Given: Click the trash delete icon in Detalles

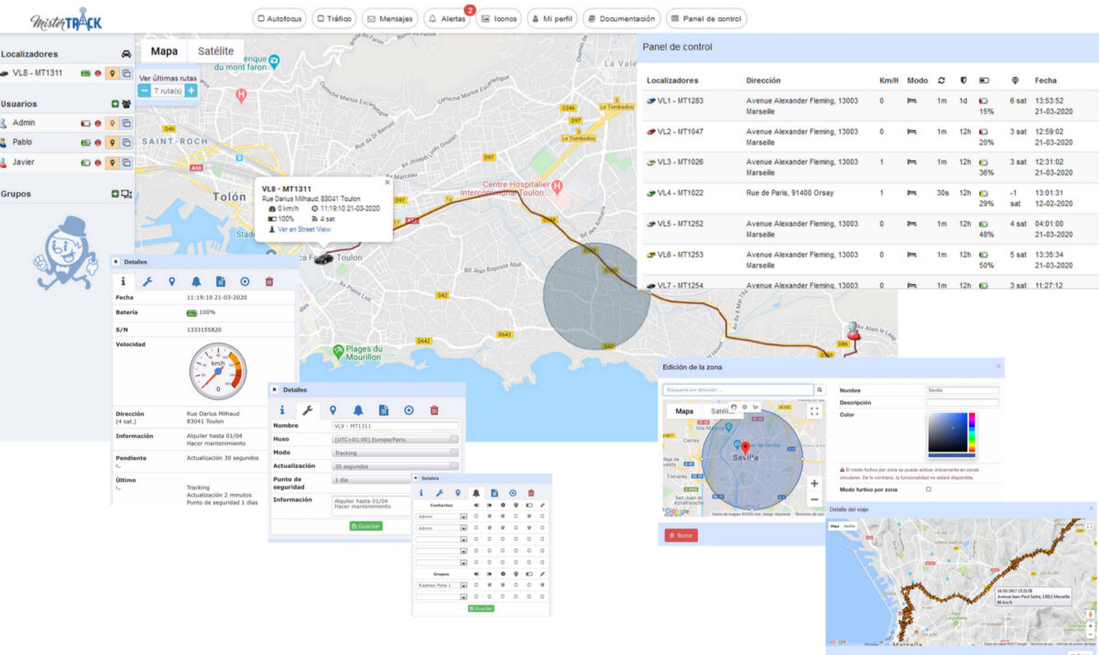Looking at the screenshot, I should tap(267, 282).
